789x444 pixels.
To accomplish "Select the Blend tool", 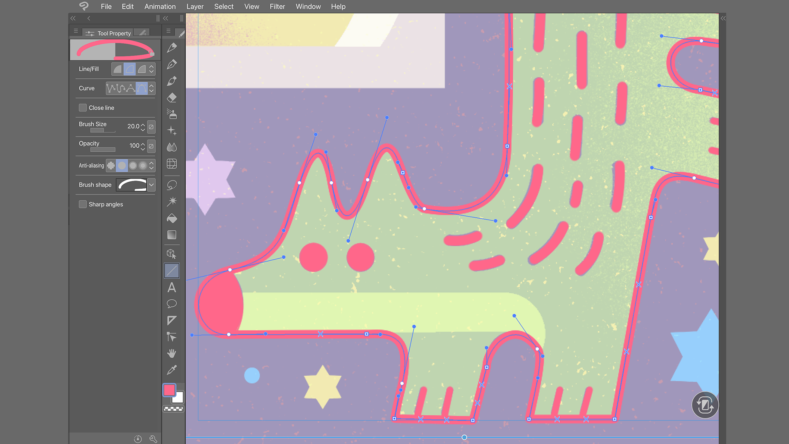I will pyautogui.click(x=172, y=147).
